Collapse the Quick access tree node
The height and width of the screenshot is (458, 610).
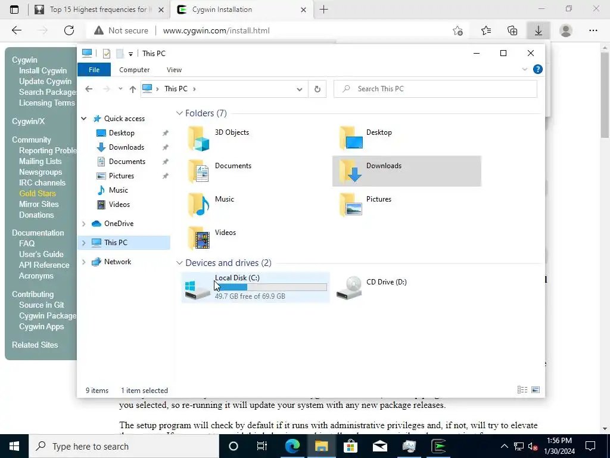[83, 119]
